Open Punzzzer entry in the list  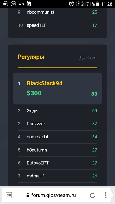(x=57, y=124)
